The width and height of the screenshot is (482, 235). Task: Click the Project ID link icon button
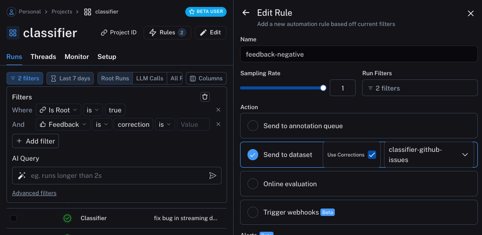coord(118,33)
